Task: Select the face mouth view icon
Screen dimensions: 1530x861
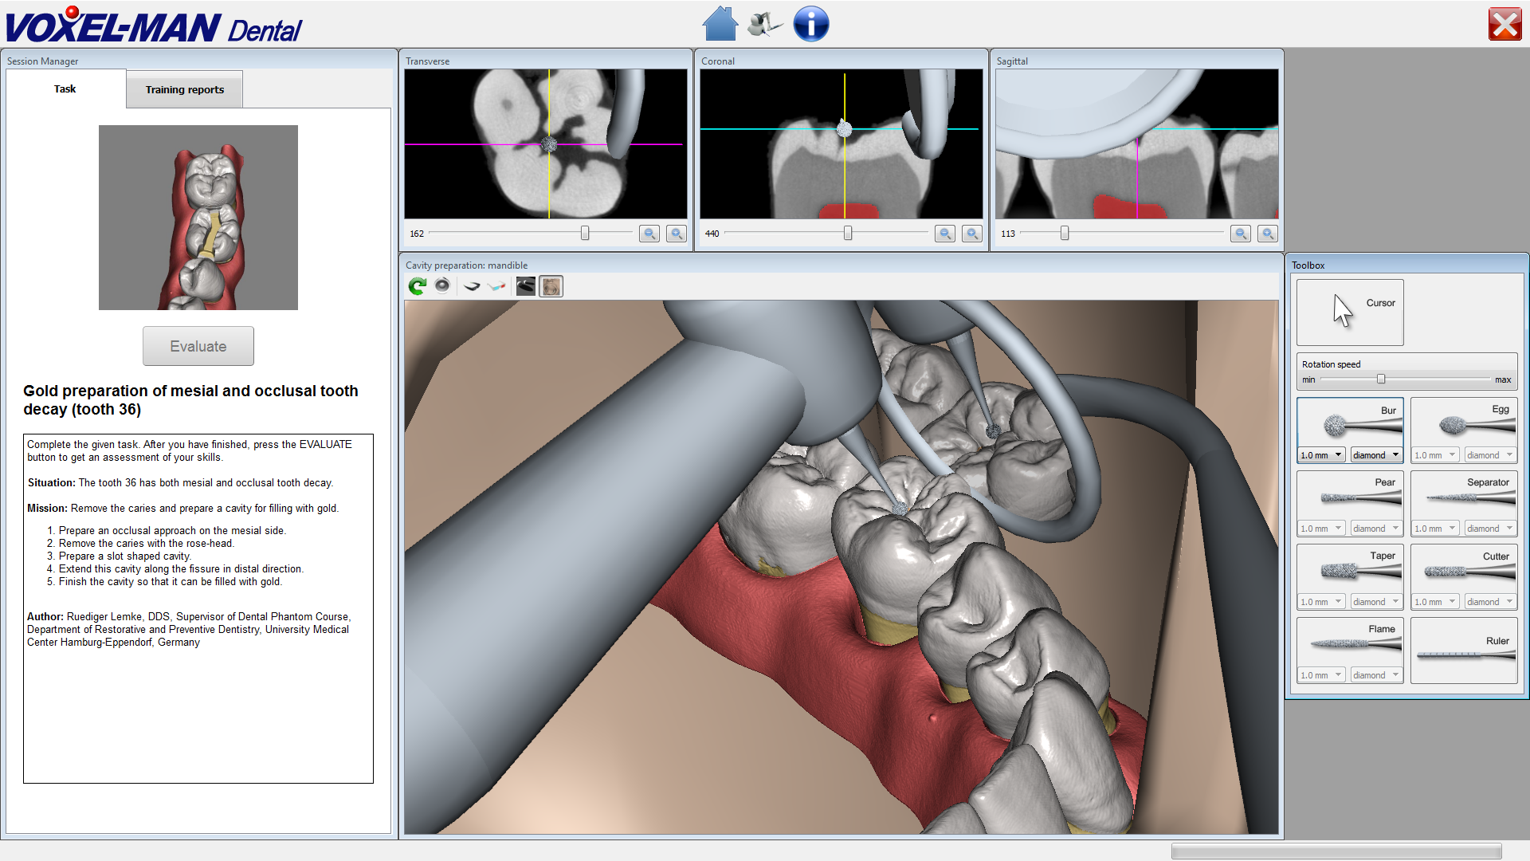Action: coord(551,286)
